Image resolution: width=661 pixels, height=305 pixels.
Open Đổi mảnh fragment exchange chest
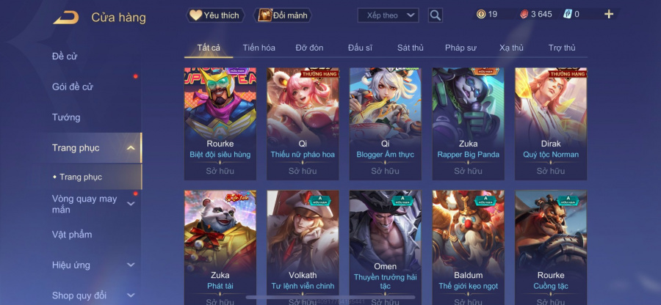(283, 15)
